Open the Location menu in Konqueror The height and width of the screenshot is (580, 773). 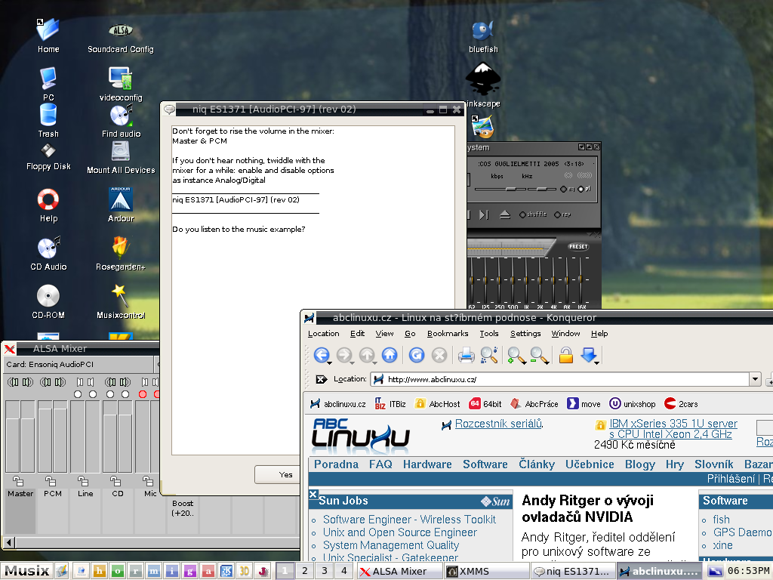tap(323, 333)
